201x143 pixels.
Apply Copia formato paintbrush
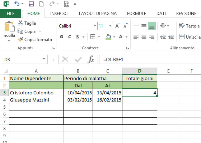(20, 39)
